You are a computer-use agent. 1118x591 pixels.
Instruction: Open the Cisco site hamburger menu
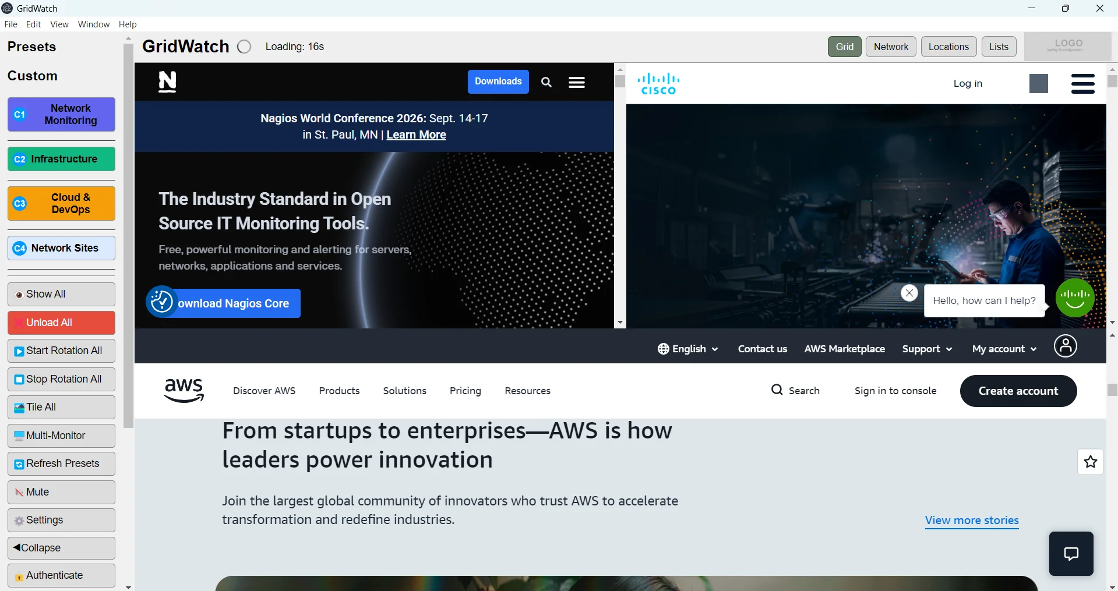click(x=1082, y=83)
